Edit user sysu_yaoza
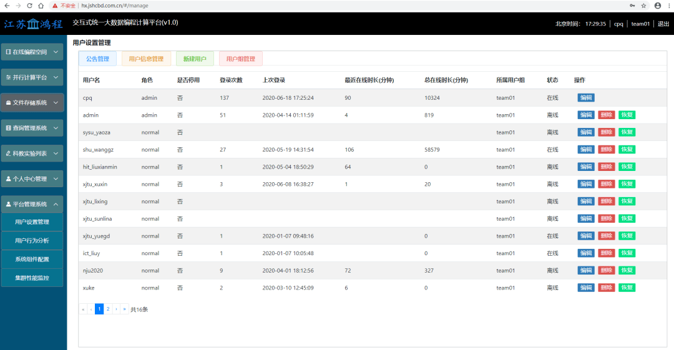 pyautogui.click(x=586, y=132)
